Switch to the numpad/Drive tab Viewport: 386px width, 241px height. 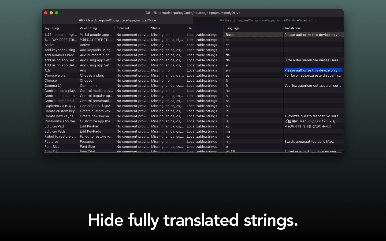coord(117,20)
